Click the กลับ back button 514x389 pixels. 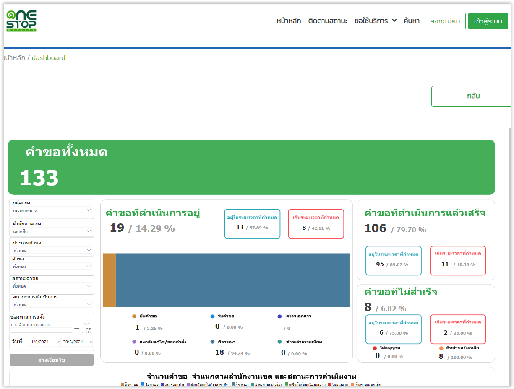pos(473,96)
